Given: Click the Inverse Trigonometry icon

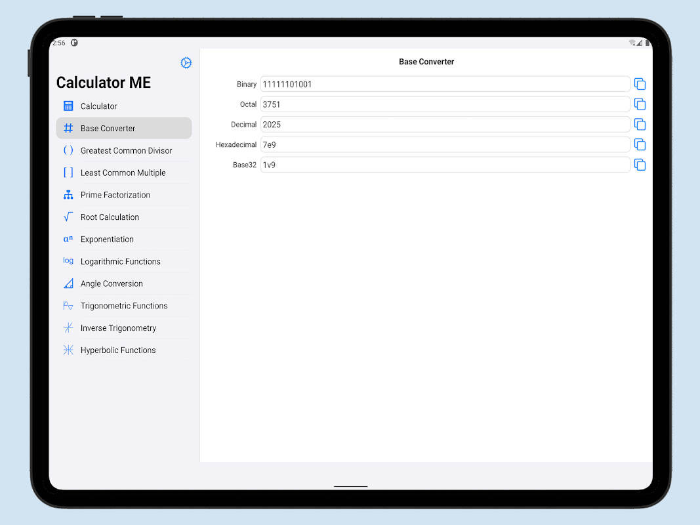Looking at the screenshot, I should (68, 327).
